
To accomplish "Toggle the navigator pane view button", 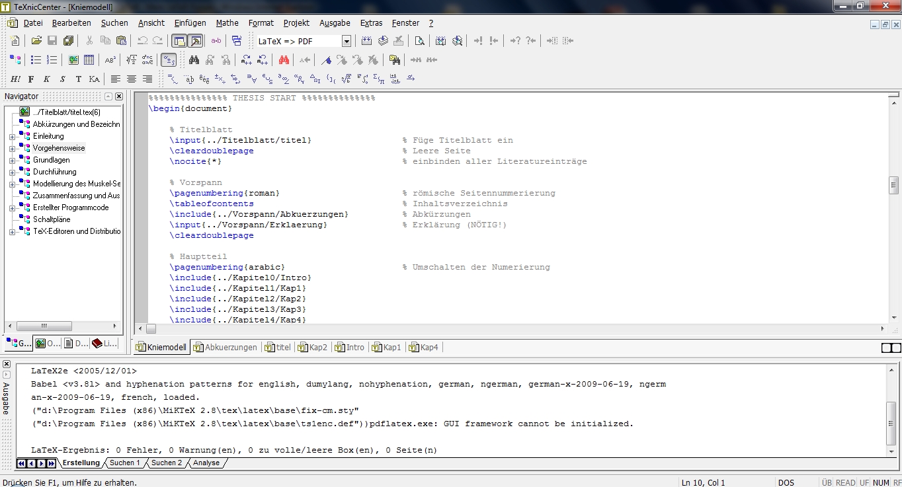I will [x=178, y=41].
